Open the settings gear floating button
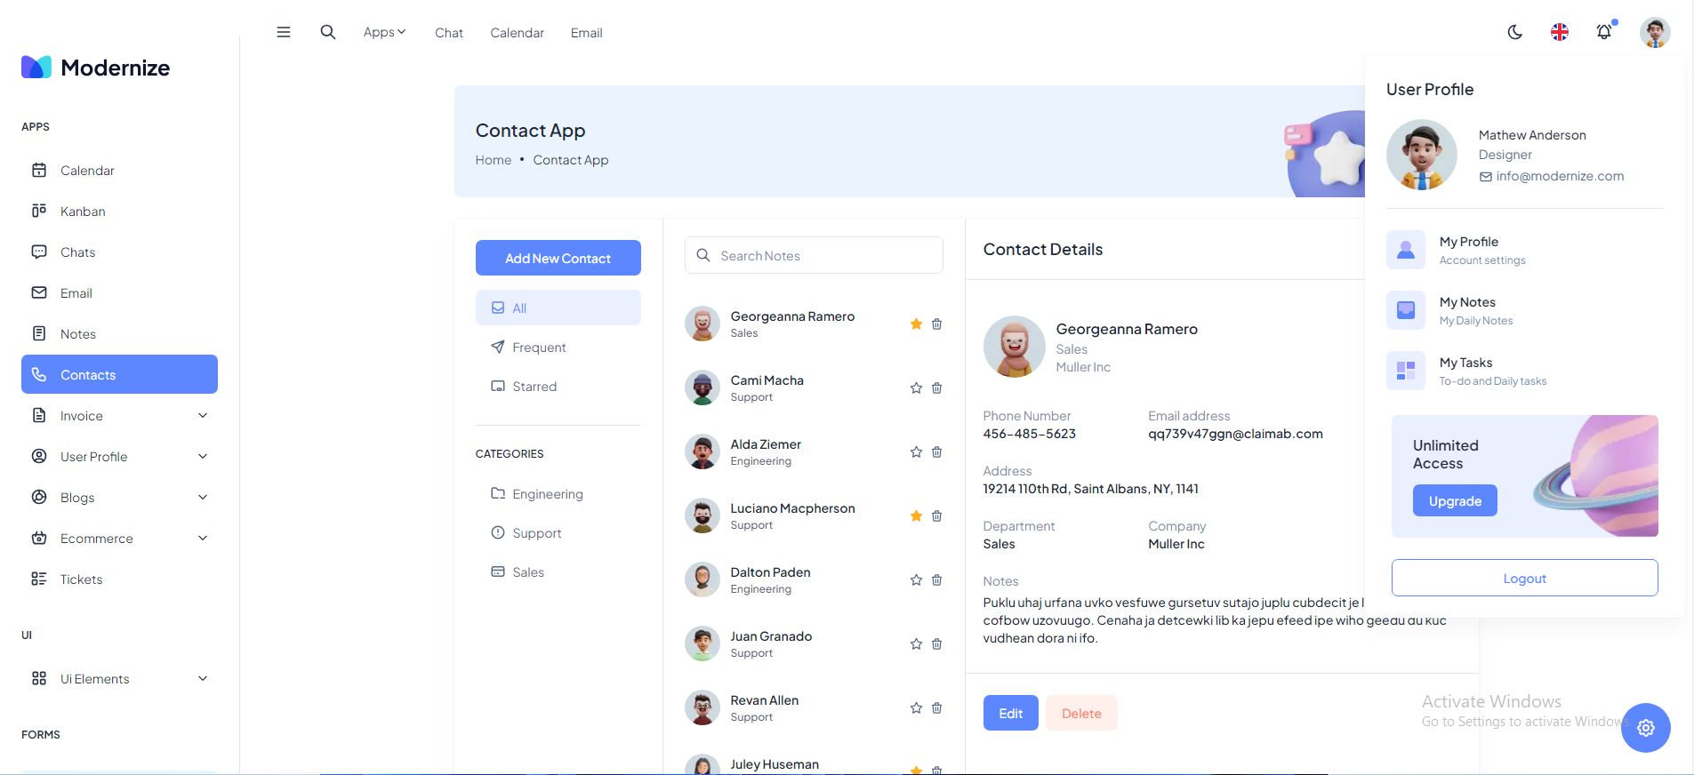This screenshot has width=1694, height=775. pyautogui.click(x=1645, y=728)
